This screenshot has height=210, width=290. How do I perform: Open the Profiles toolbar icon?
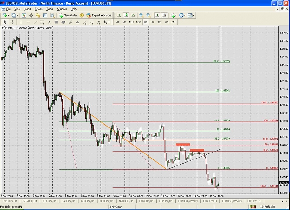(x=13, y=15)
